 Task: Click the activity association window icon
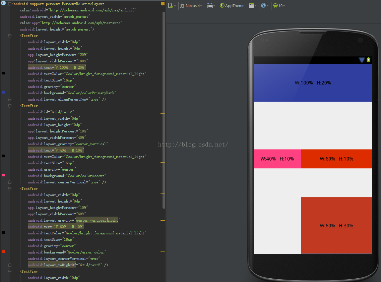(x=251, y=5)
